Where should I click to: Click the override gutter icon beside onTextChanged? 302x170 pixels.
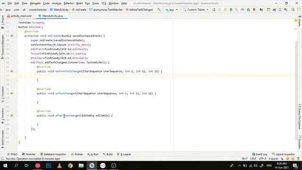click(x=12, y=93)
